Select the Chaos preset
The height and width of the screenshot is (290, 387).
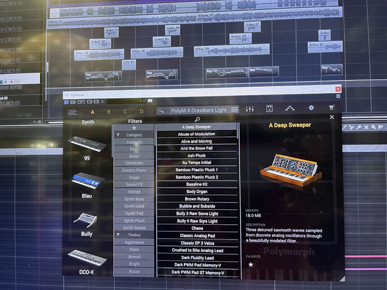point(197,228)
